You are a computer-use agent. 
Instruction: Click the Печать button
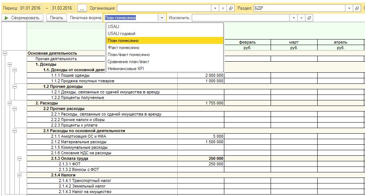(x=56, y=18)
